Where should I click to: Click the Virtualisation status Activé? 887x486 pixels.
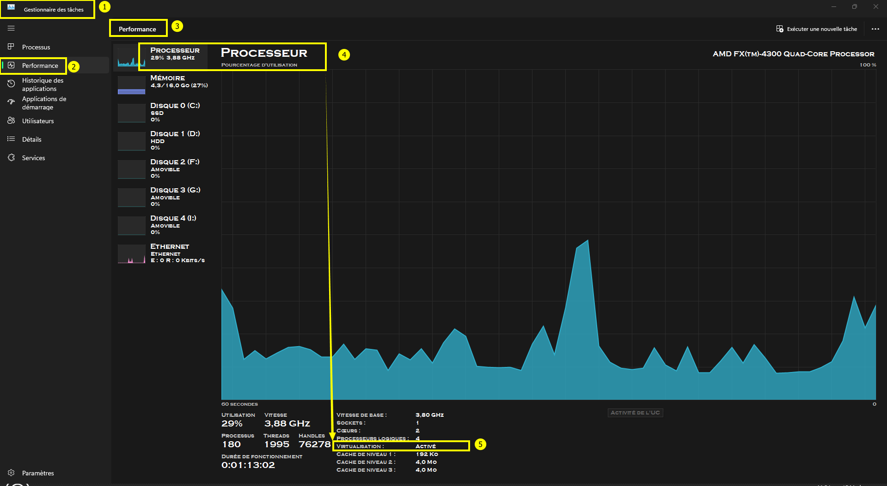click(426, 446)
